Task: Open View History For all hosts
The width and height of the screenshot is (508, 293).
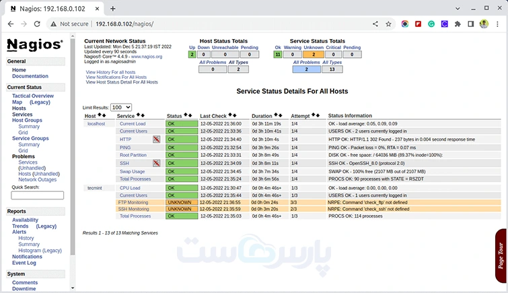Action: [110, 72]
